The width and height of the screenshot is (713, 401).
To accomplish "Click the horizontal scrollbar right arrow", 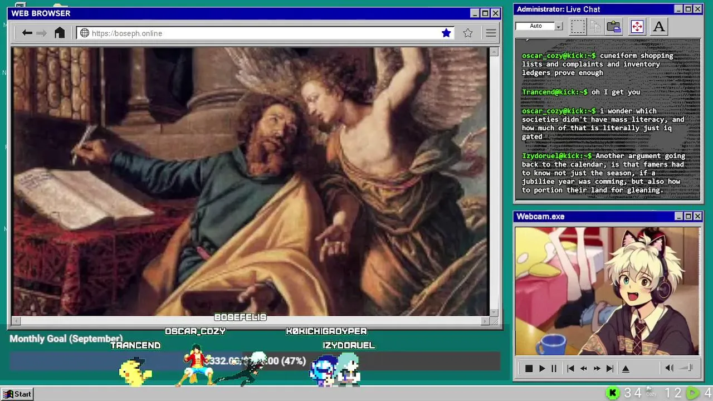I will [485, 321].
